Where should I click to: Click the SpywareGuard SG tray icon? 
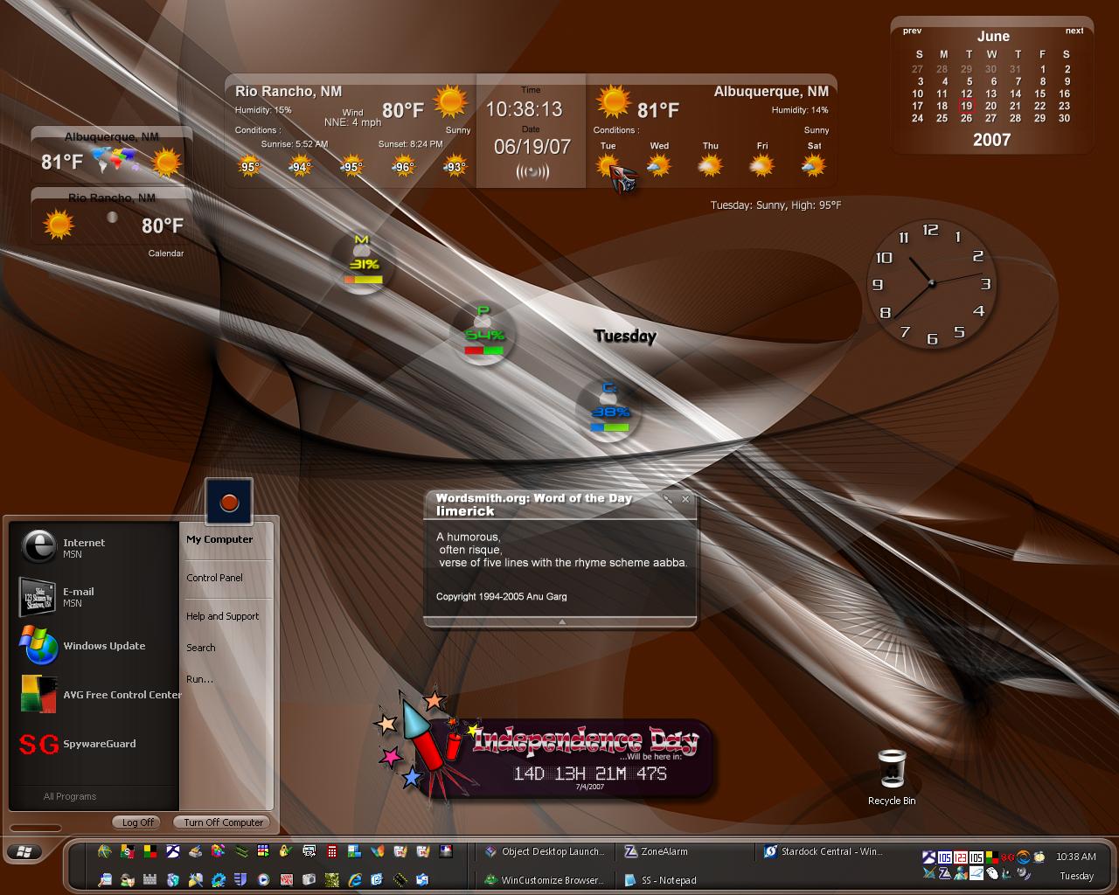click(1007, 857)
